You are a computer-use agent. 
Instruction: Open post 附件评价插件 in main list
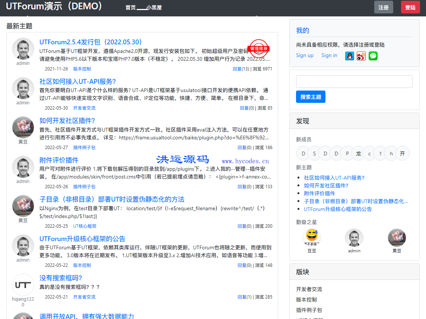59,160
